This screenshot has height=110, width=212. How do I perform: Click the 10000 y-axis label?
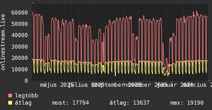point(20,69)
